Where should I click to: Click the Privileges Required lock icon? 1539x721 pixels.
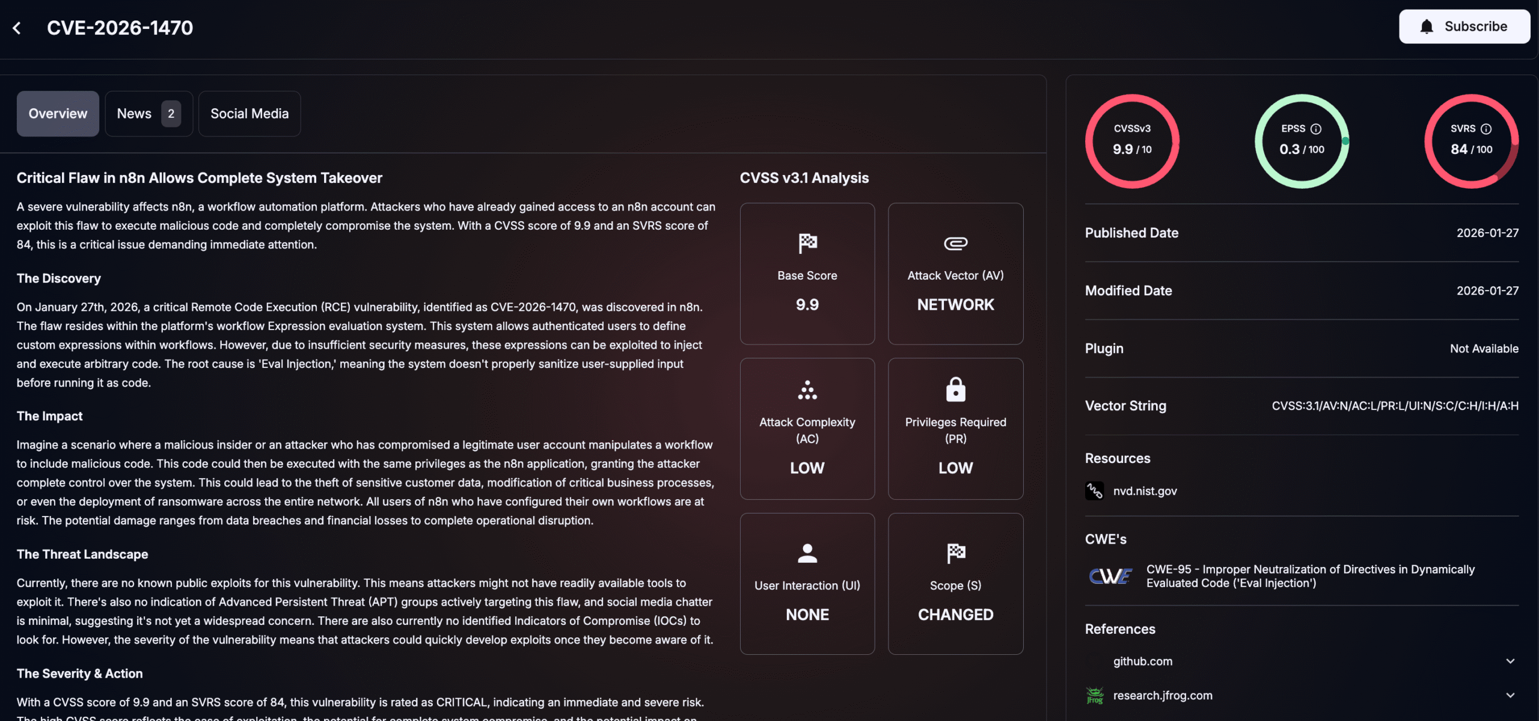tap(955, 389)
